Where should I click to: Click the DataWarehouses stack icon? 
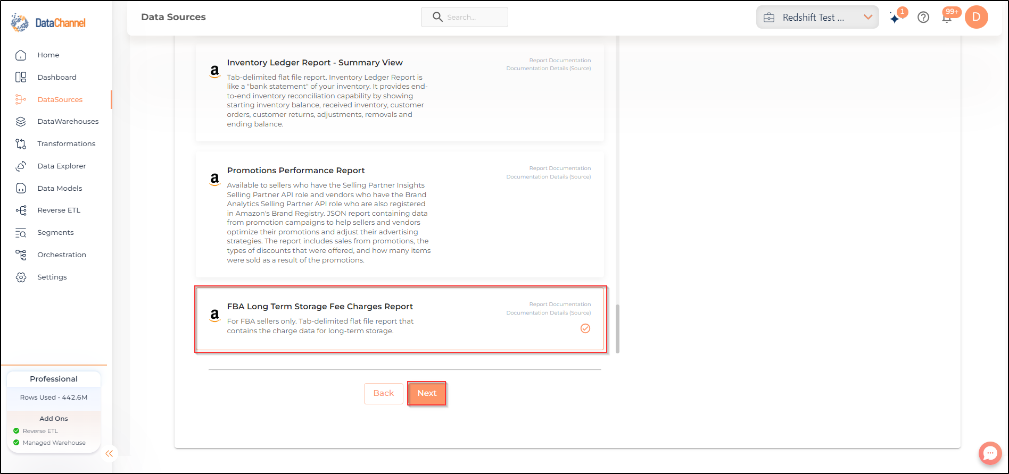(x=21, y=122)
